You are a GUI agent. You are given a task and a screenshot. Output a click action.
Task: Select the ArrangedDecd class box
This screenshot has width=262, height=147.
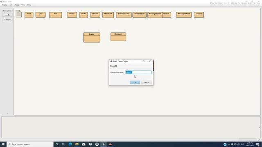tap(155, 15)
